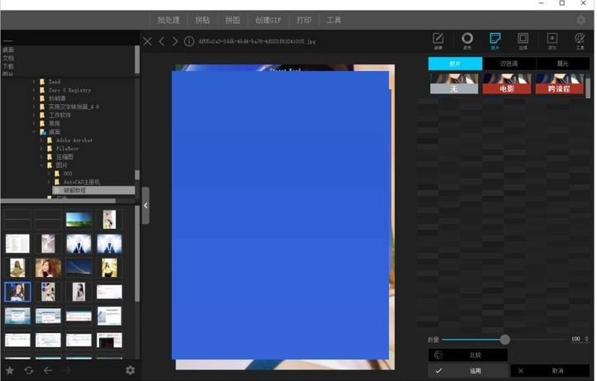Screen dimensions: 597x381
Task: Click the 比较 compare button
Action: tap(468, 355)
